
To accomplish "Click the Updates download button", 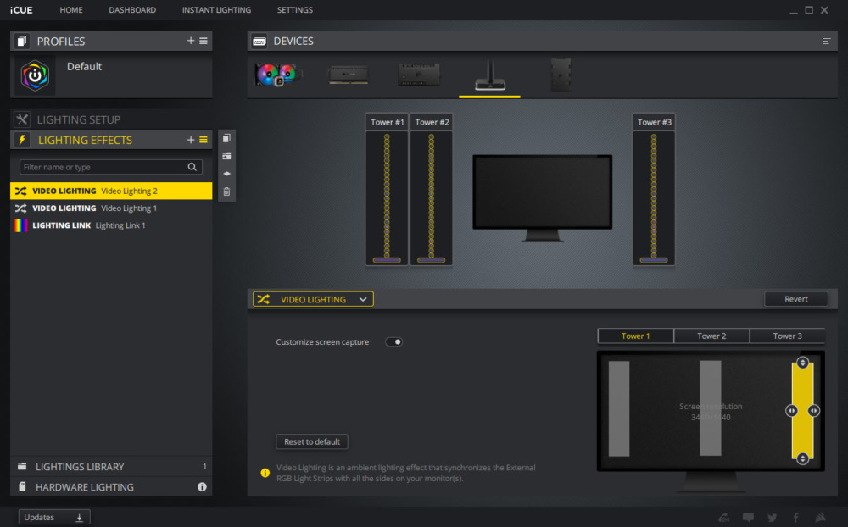I will tap(54, 518).
